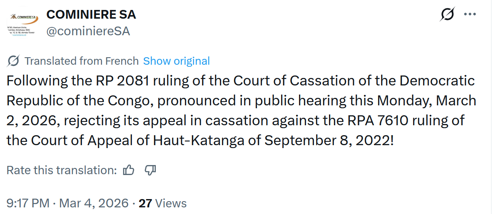This screenshot has height=214, width=503.
Task: Open the COMINIERE SA profile avatar
Action: coord(23,24)
